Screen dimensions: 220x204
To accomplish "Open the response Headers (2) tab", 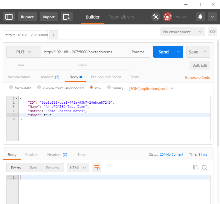I will tap(57, 154).
